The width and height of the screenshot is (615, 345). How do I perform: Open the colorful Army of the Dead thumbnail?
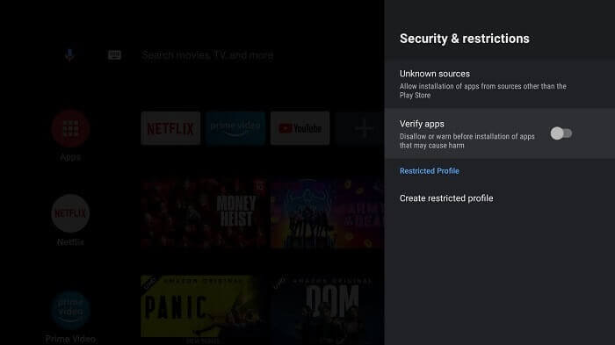pos(327,212)
